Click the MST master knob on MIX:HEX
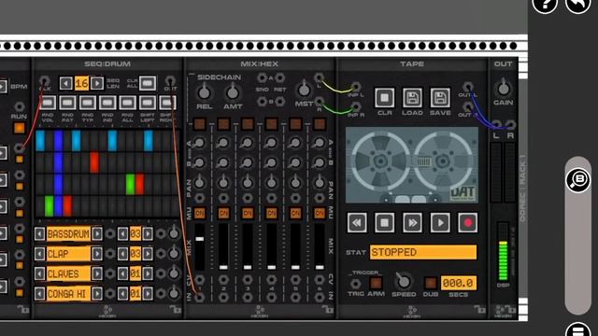This screenshot has height=336, width=598. tap(304, 90)
